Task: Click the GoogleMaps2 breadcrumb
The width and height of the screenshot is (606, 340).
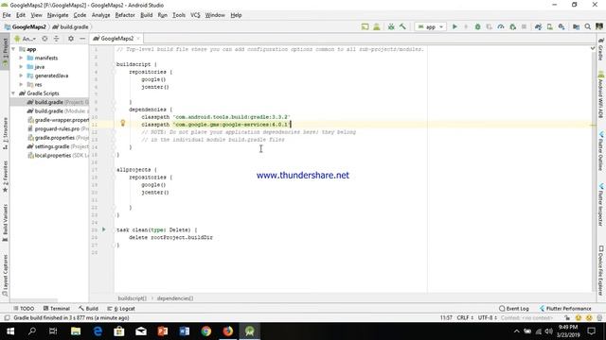Action: 26,27
